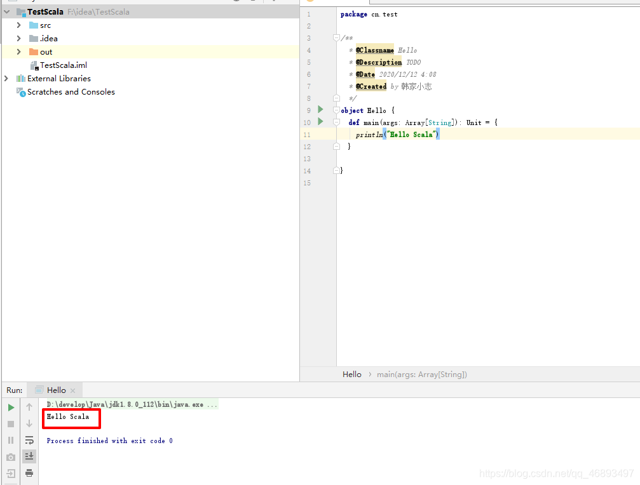Click the .idea folder icon
640x485 pixels.
(34, 38)
